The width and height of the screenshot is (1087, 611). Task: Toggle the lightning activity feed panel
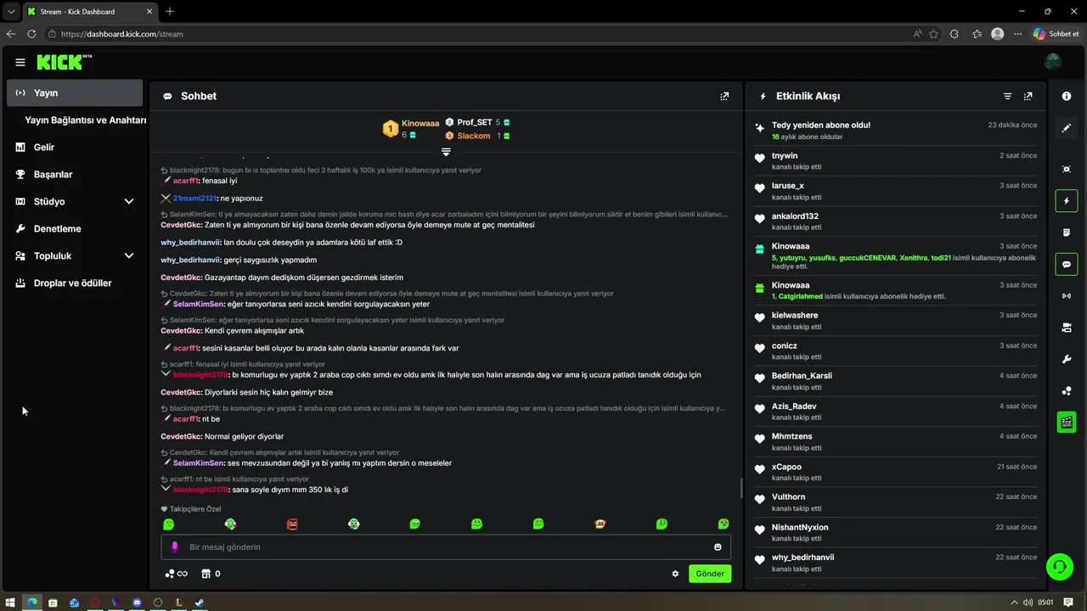pyautogui.click(x=1067, y=201)
